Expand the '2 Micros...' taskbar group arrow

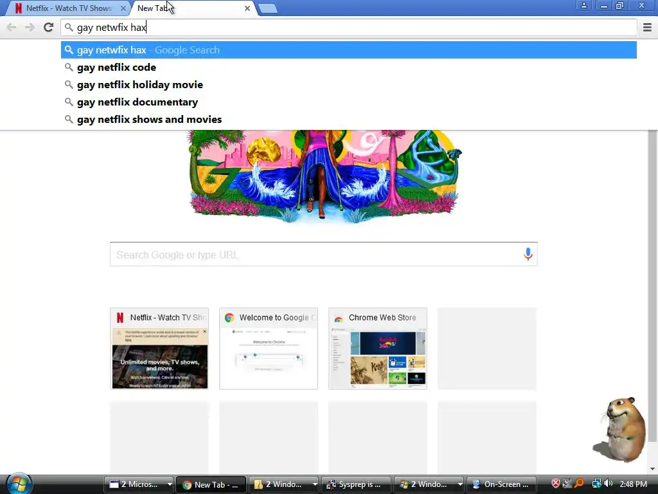point(170,484)
